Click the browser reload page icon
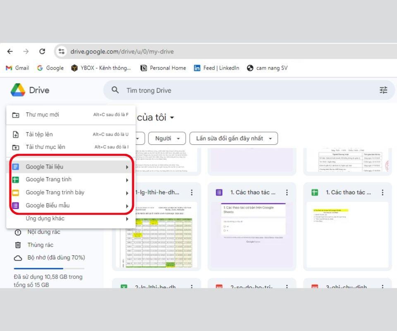The height and width of the screenshot is (331, 397). tap(42, 51)
